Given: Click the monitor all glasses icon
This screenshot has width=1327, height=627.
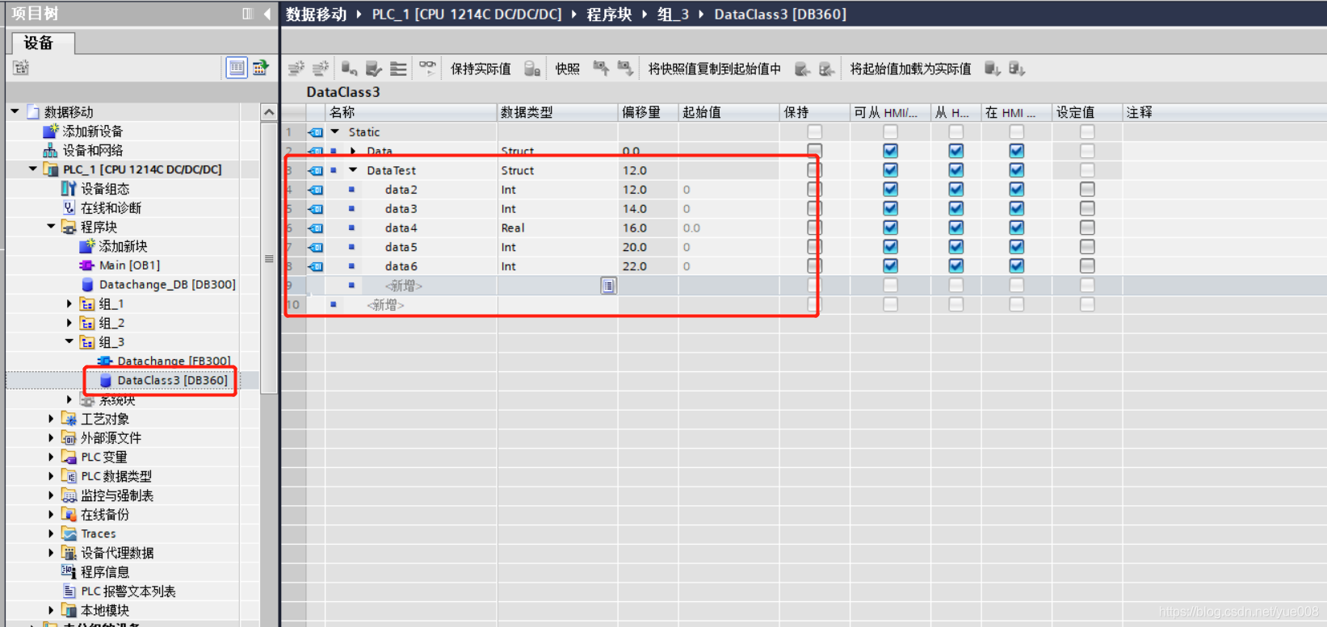Looking at the screenshot, I should [x=427, y=69].
